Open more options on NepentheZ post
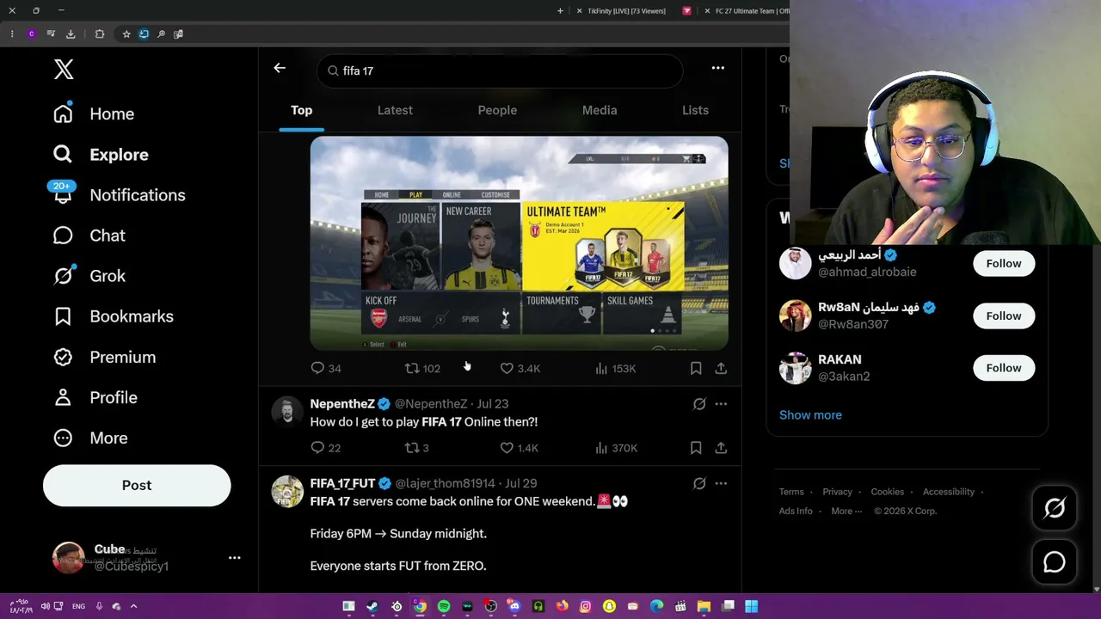This screenshot has height=619, width=1101. 721,403
